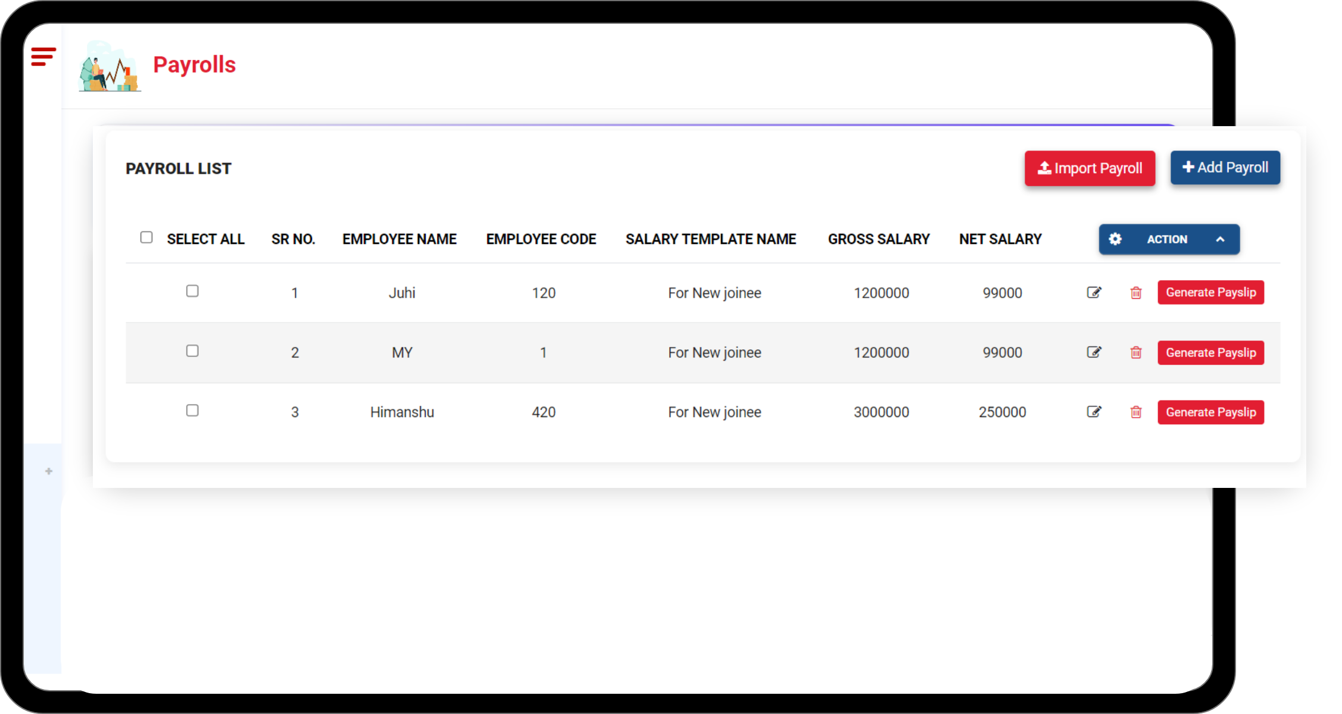Generate payslip for Juhi
The image size is (1342, 714).
(1210, 292)
